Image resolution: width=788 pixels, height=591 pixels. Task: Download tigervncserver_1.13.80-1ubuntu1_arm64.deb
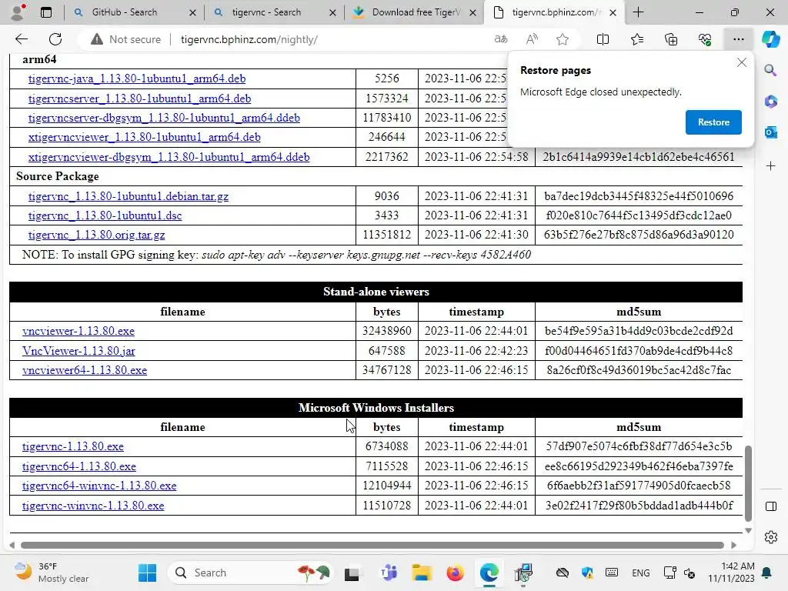tap(140, 98)
